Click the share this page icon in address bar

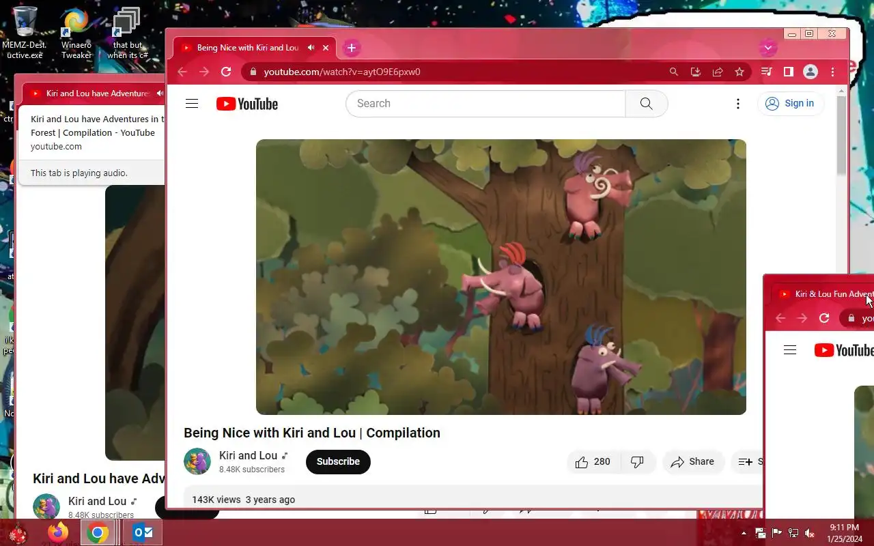pyautogui.click(x=718, y=72)
